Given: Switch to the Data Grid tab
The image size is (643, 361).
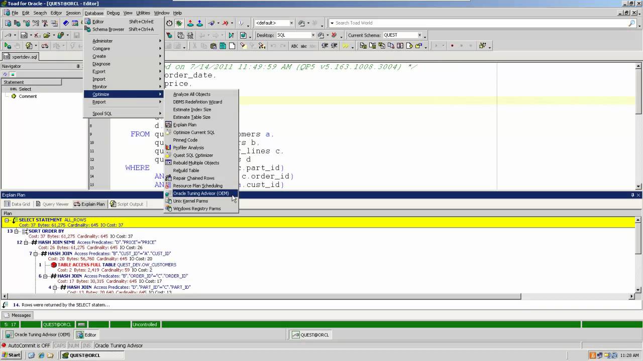Looking at the screenshot, I should tap(17, 204).
